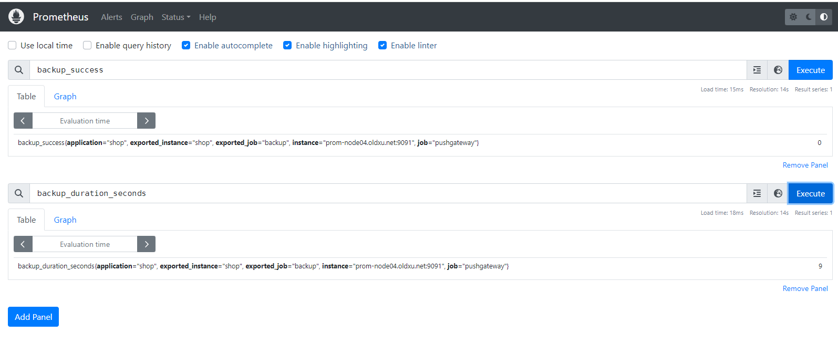Image resolution: width=838 pixels, height=364 pixels.
Task: Open metrics explorer for backup_success query
Action: point(778,70)
